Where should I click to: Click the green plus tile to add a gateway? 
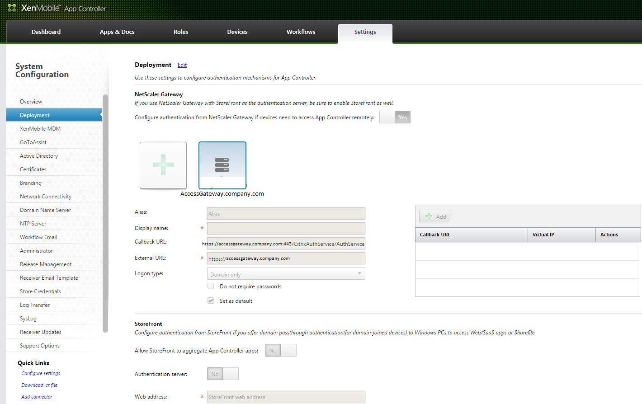[x=163, y=165]
